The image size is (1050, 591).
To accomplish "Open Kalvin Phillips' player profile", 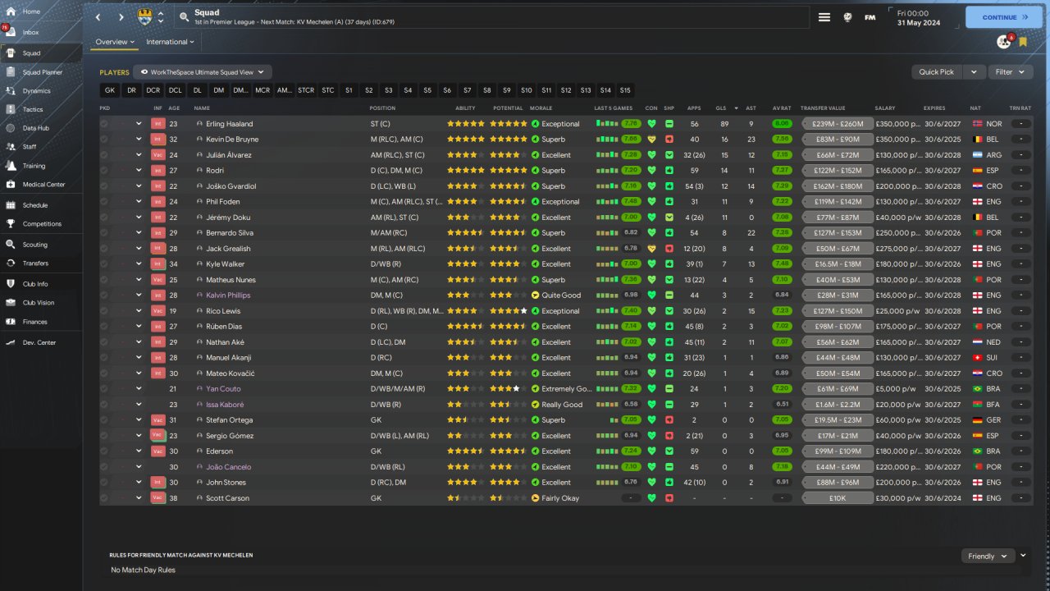I will click(228, 295).
